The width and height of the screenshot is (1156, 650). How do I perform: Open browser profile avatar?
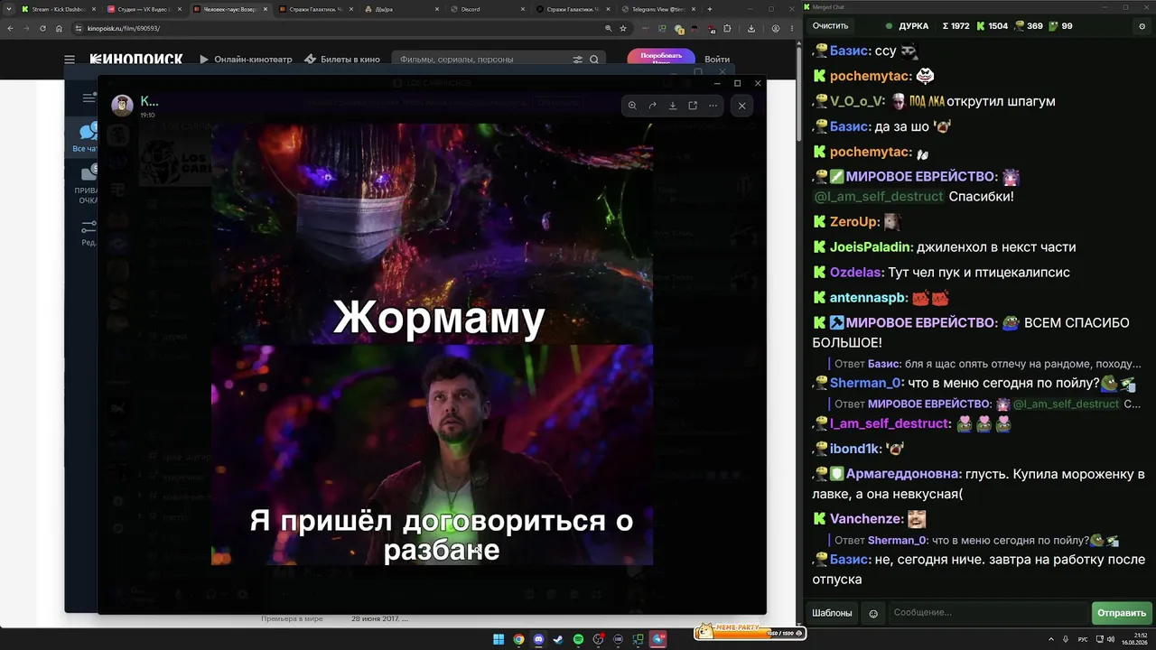click(775, 28)
